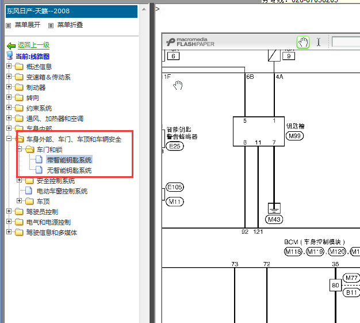Click the document icon for 无智能钥匙系统
This screenshot has width=360, height=323.
point(39,170)
